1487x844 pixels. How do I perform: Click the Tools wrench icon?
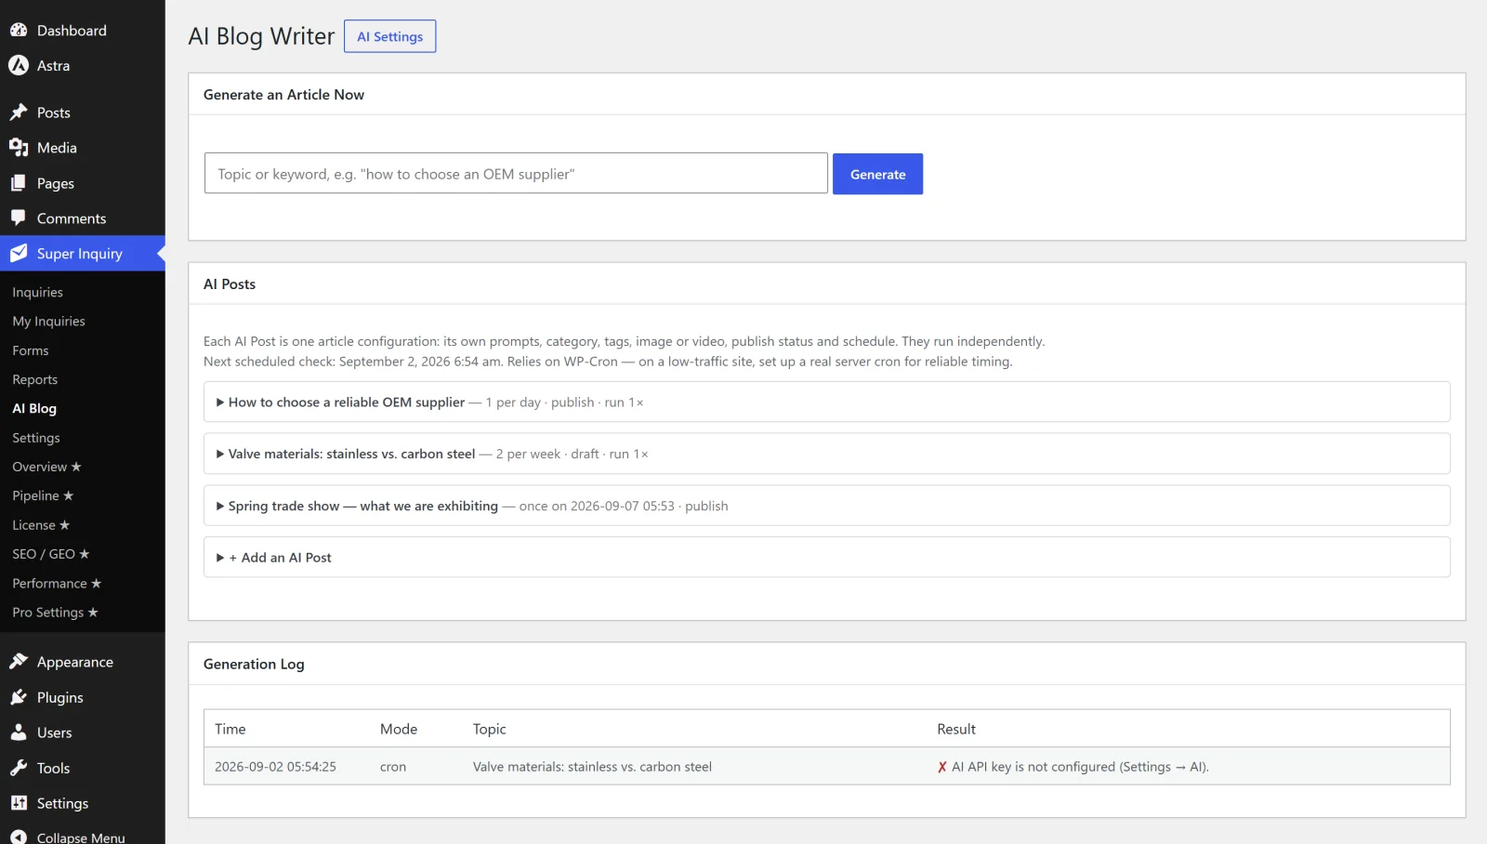click(x=19, y=768)
